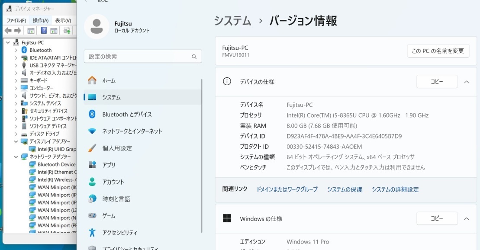Open アクセシビリティ in the Settings sidebar

pyautogui.click(x=142, y=233)
